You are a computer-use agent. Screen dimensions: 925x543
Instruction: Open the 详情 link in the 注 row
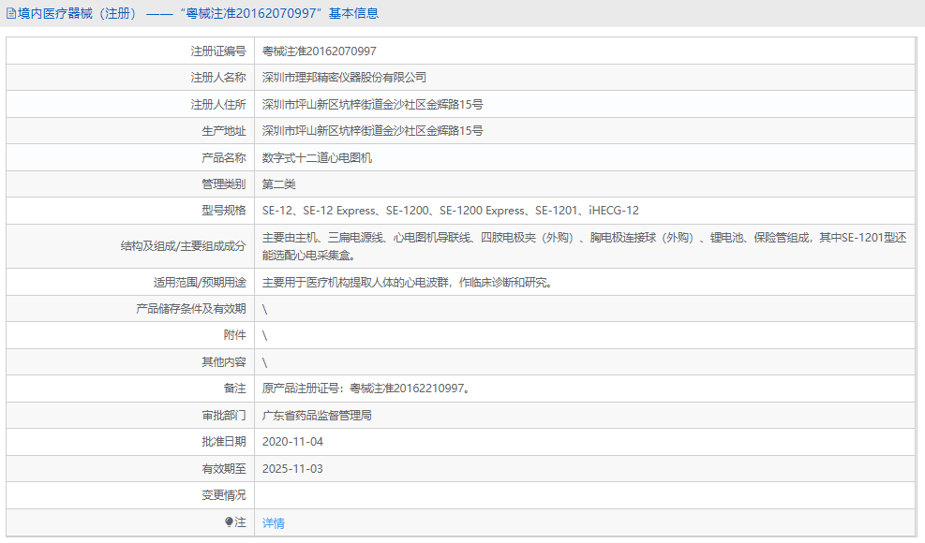[273, 522]
